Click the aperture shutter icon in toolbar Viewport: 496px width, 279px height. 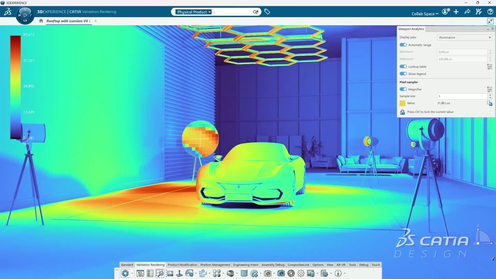tap(291, 273)
